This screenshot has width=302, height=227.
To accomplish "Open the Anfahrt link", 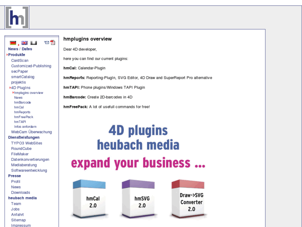I will pos(17,215).
